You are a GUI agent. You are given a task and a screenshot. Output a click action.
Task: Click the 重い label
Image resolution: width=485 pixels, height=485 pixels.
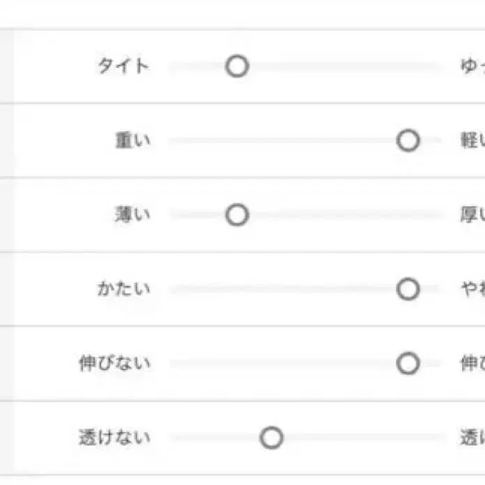(132, 141)
